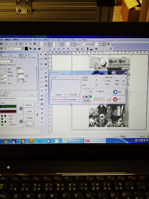This screenshot has width=149, height=199.
Task: Click the black color swatch in toolbar
Action: click(x=26, y=49)
